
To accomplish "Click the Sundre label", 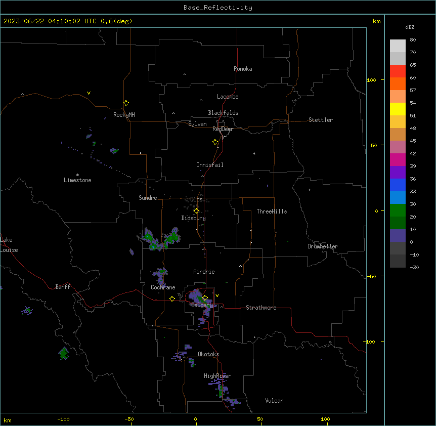I will (148, 198).
